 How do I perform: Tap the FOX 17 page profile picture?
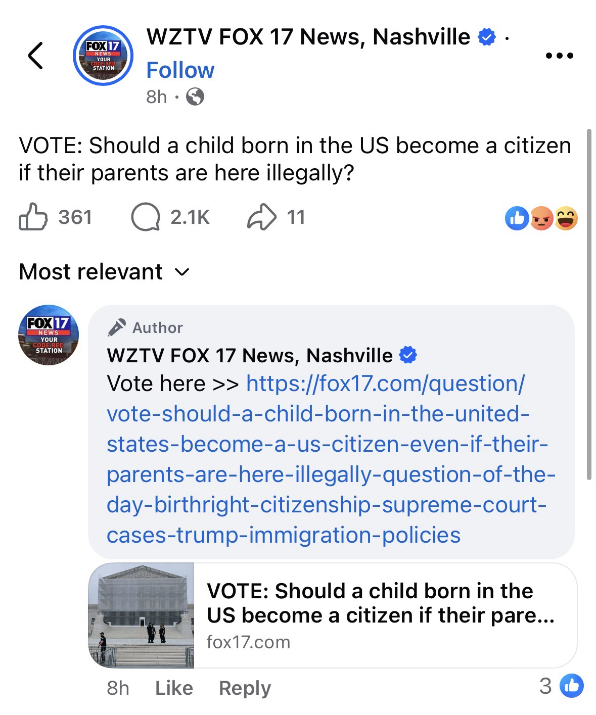tap(103, 55)
